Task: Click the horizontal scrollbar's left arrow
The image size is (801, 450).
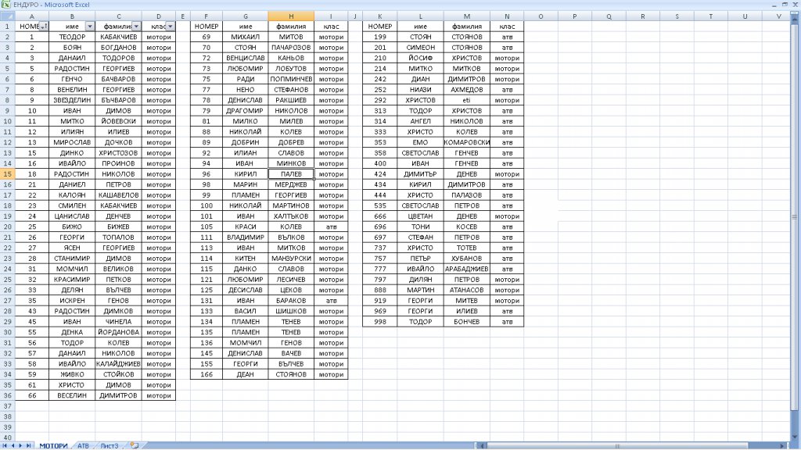Action: pyautogui.click(x=481, y=446)
